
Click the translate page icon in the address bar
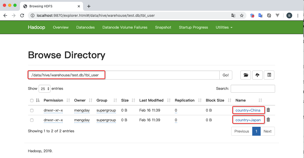coord(233,15)
